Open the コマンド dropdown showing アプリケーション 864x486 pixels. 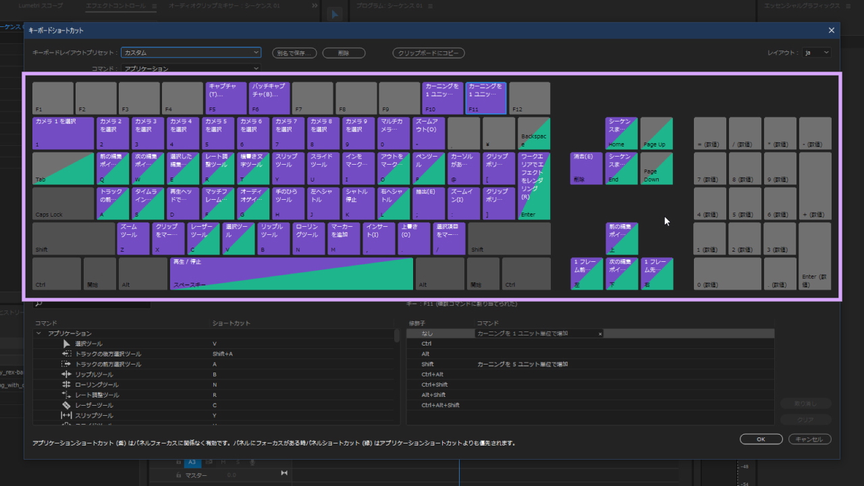click(191, 68)
